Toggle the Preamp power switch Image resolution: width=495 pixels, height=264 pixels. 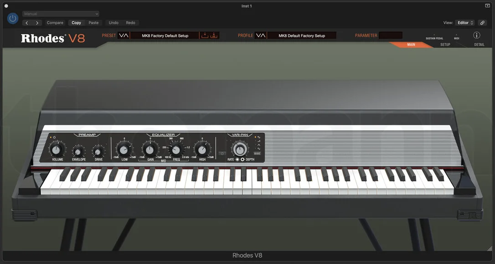coord(54,137)
